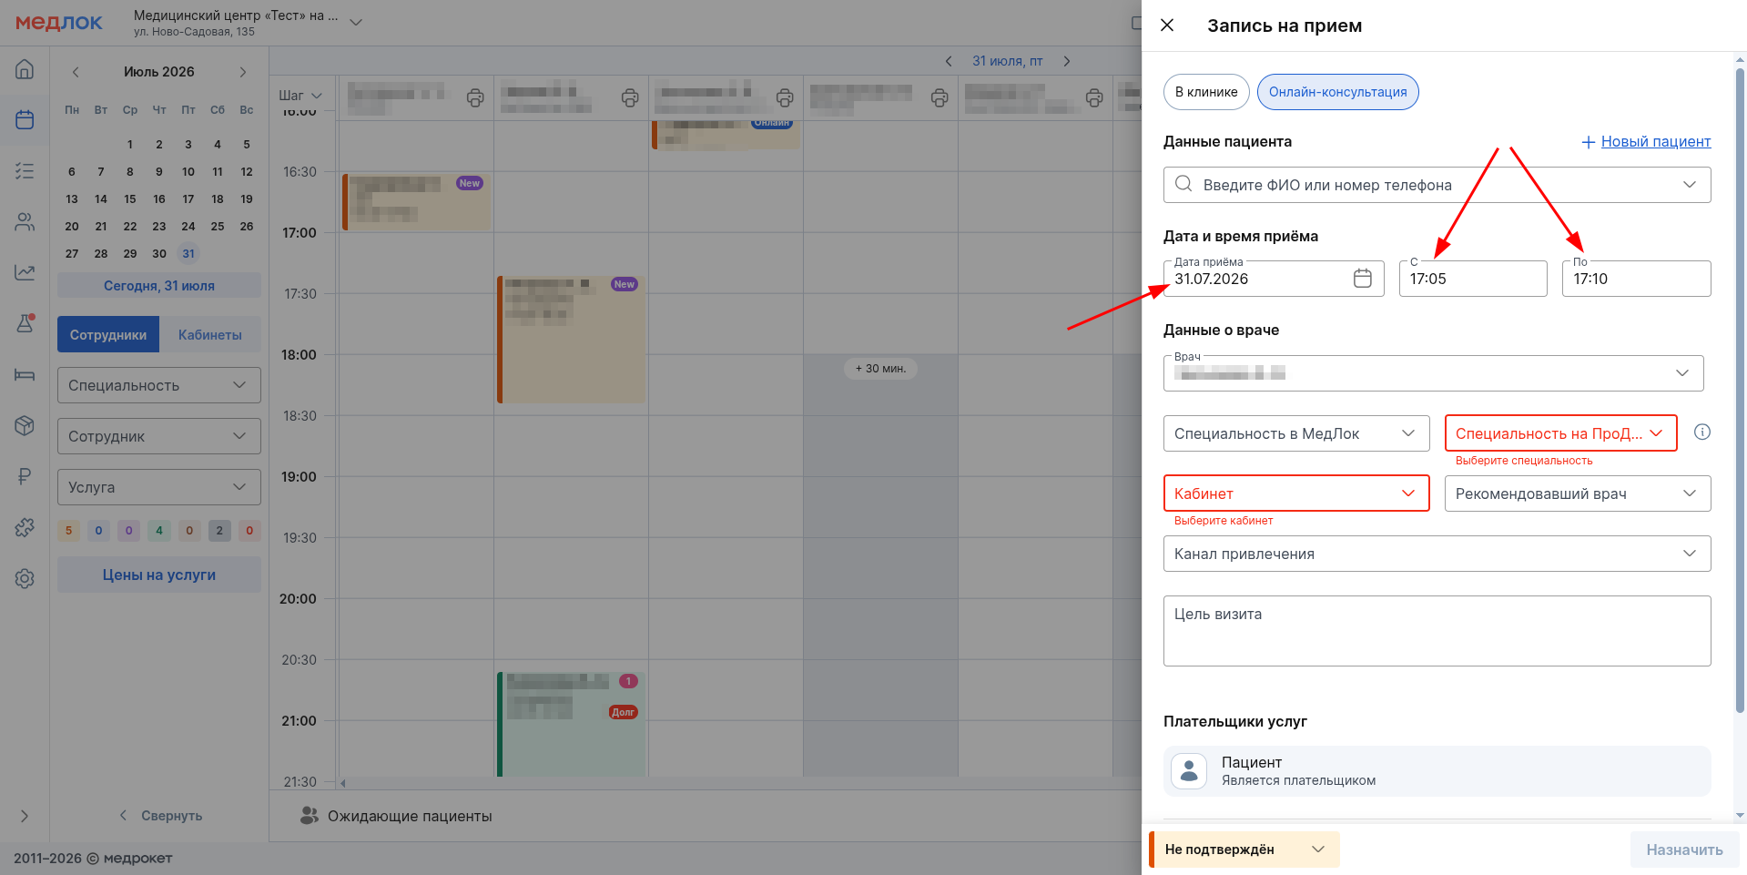This screenshot has width=1747, height=875.
Task: Select the «В клинике» appointment type
Action: click(1206, 92)
